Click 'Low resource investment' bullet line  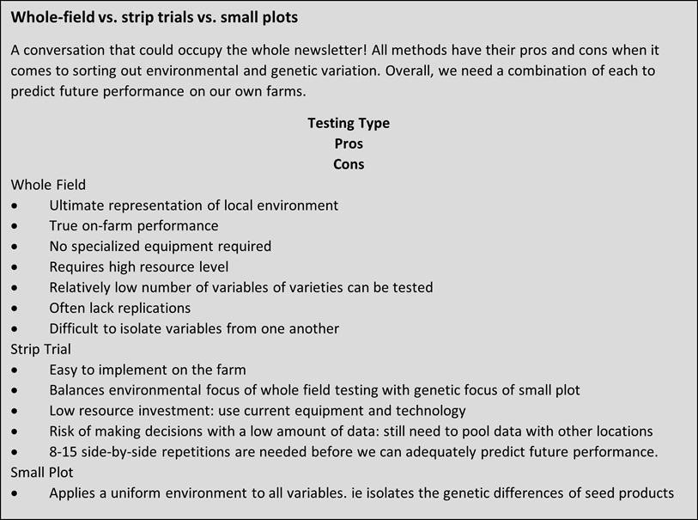[x=258, y=411]
